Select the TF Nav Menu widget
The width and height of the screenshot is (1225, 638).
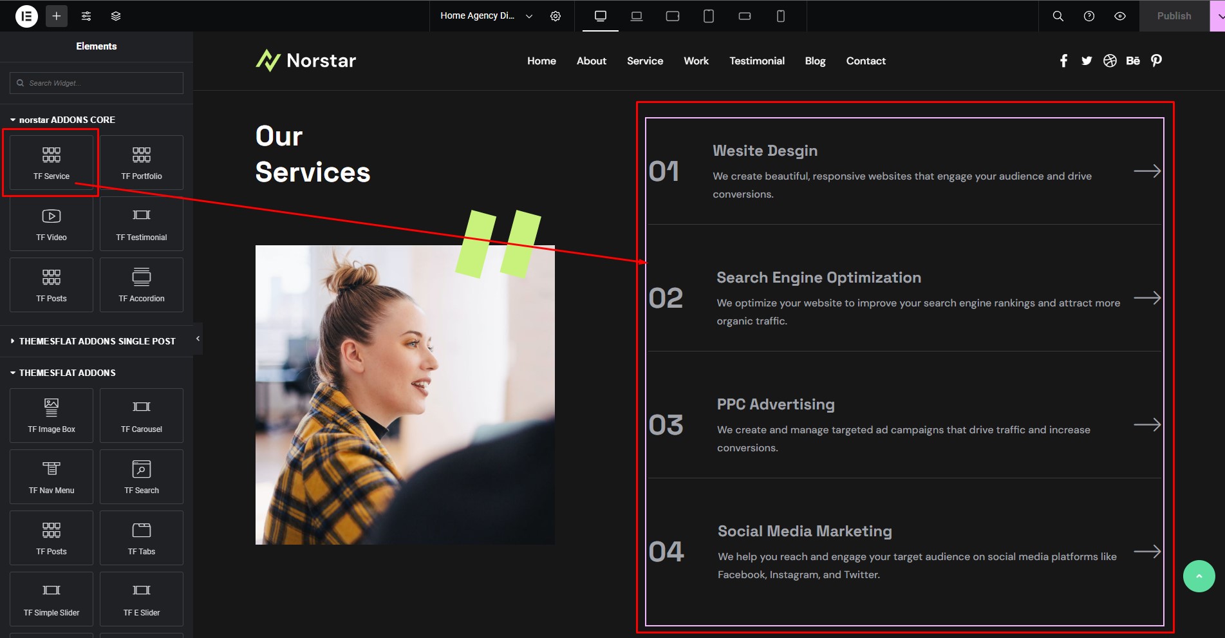(51, 476)
